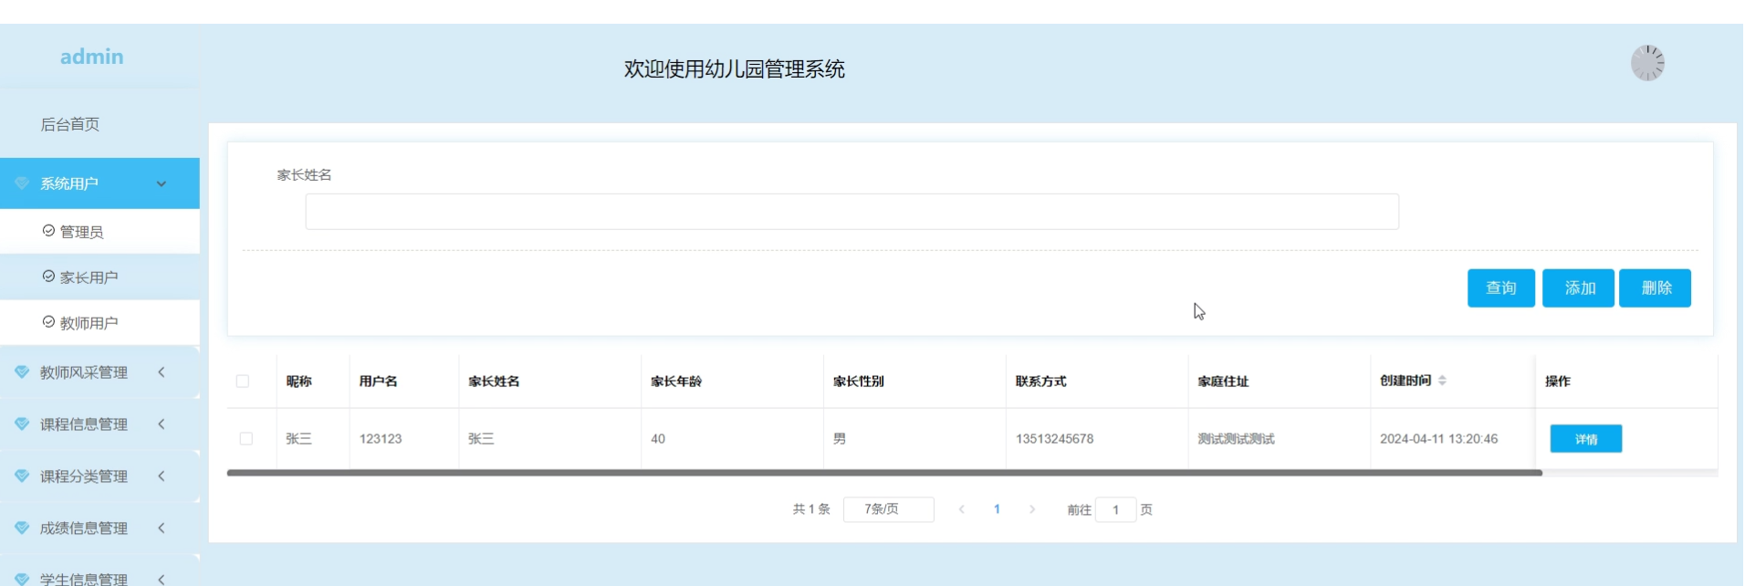Open 详情 for the 张三 row
Screen dimensions: 1745x586
pos(1586,439)
